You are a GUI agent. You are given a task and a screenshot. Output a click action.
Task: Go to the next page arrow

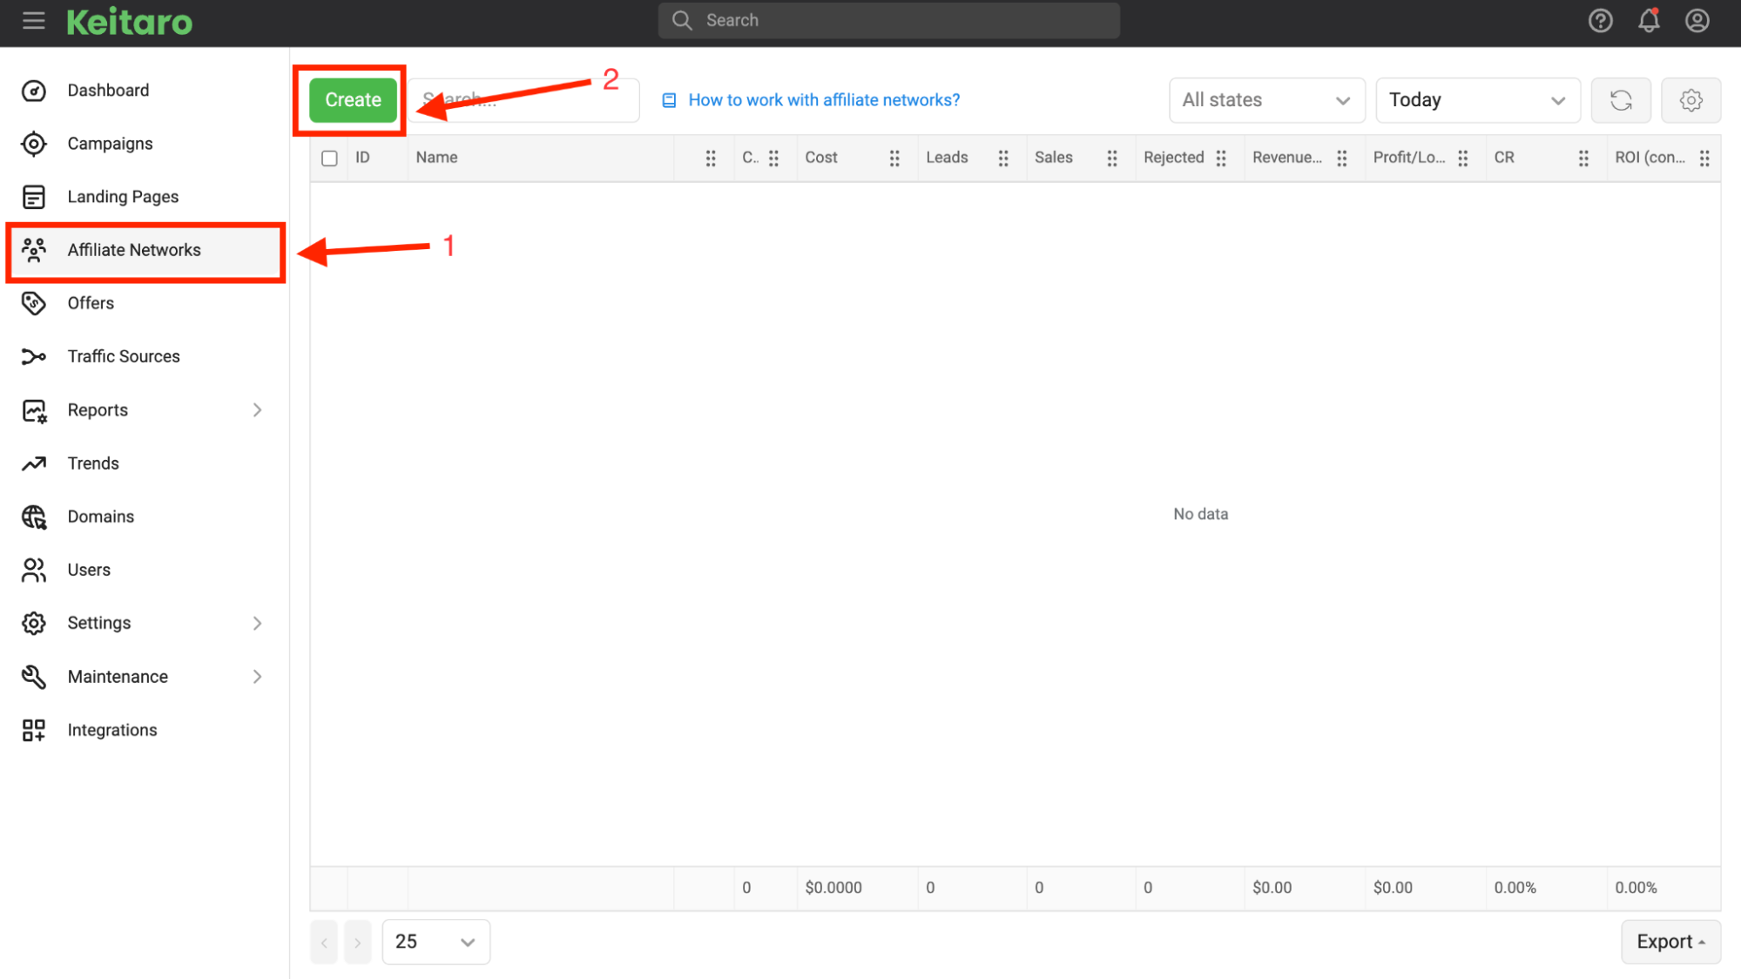[357, 942]
